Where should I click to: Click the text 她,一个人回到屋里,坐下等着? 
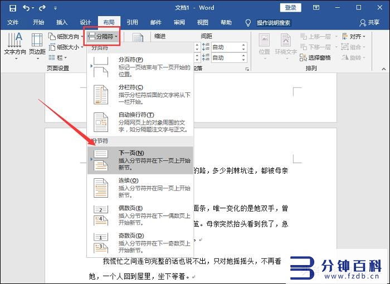(x=139, y=276)
